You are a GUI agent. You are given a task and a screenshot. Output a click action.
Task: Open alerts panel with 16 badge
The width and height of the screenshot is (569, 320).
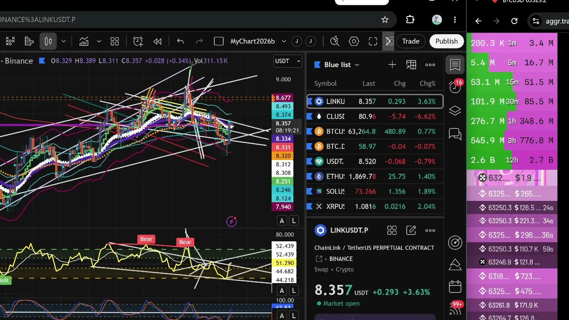455,86
